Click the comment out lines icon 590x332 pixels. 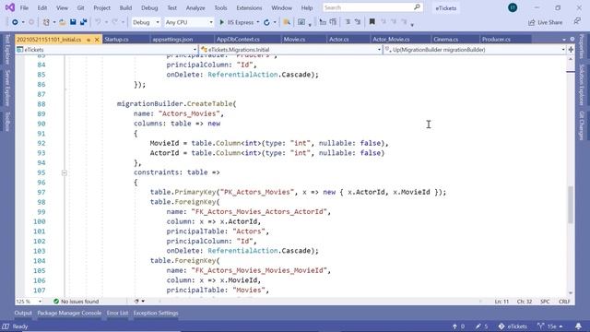348,22
